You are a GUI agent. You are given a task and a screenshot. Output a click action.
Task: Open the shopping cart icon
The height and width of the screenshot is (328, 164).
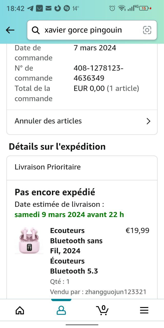click(x=102, y=310)
